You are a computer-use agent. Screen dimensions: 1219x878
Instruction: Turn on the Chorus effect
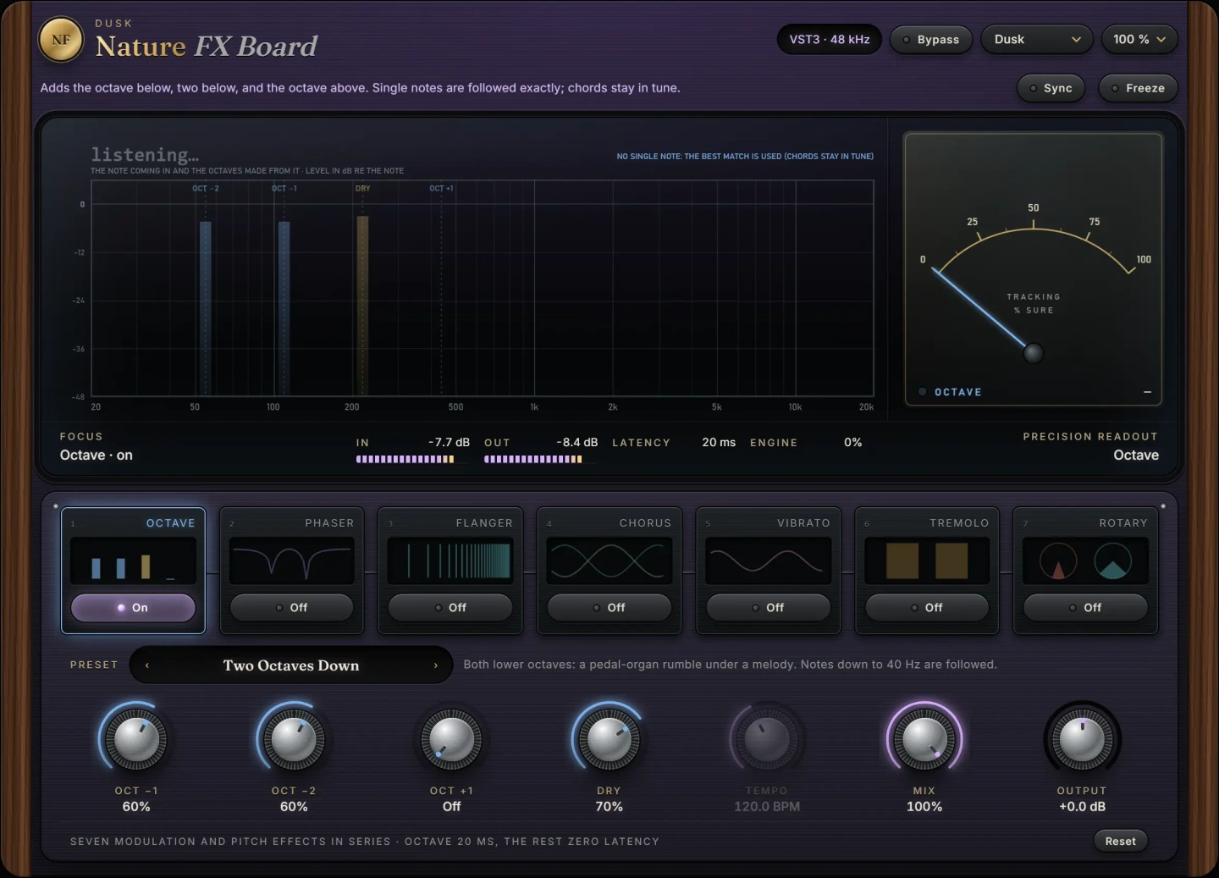click(609, 608)
